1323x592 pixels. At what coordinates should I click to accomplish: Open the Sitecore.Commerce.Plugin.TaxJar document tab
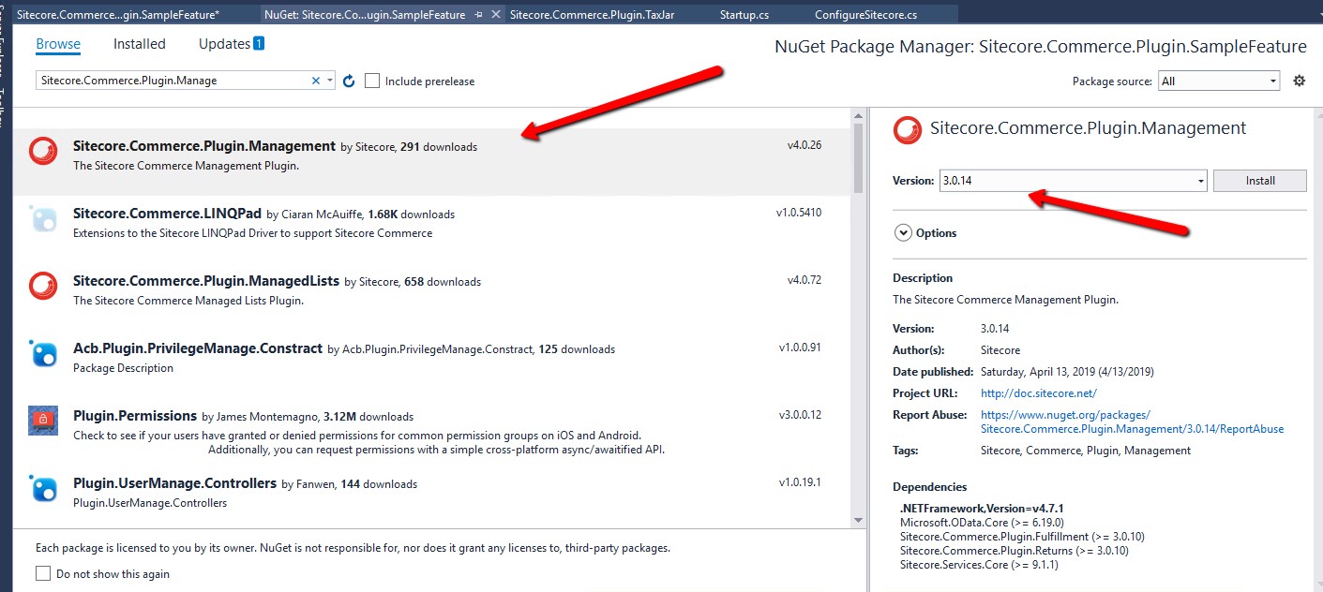(x=593, y=15)
